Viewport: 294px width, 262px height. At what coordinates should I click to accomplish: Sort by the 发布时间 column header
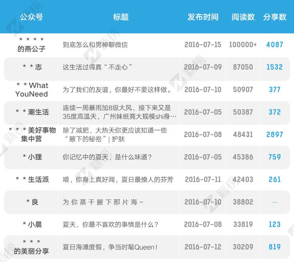[x=203, y=17]
